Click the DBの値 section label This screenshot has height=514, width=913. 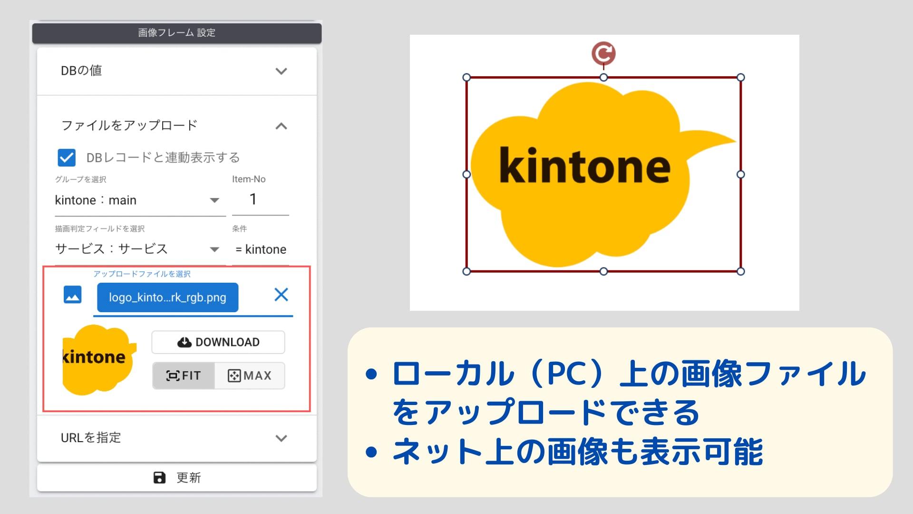pyautogui.click(x=81, y=71)
